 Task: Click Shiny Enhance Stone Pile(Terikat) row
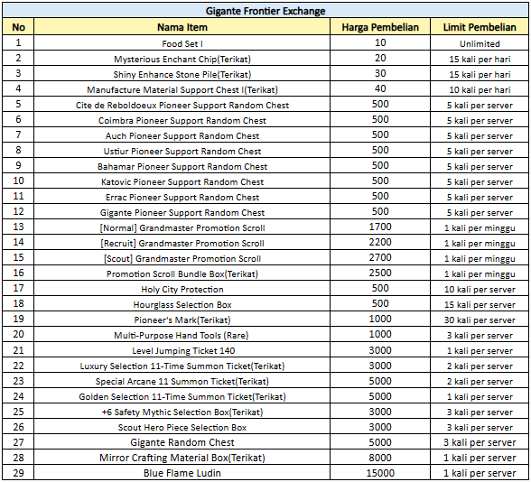tap(265, 74)
